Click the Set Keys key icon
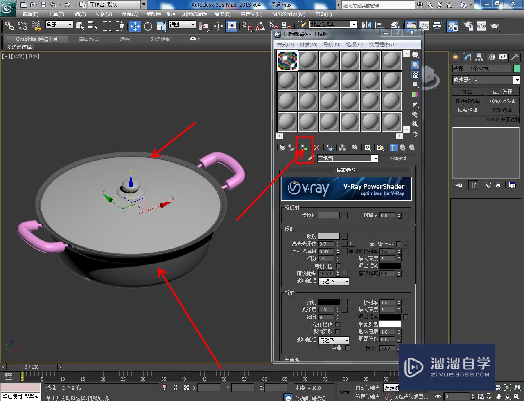 click(x=344, y=392)
